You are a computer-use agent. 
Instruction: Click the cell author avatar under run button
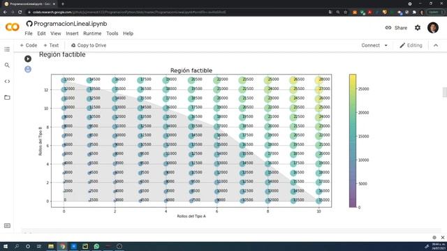click(x=28, y=69)
